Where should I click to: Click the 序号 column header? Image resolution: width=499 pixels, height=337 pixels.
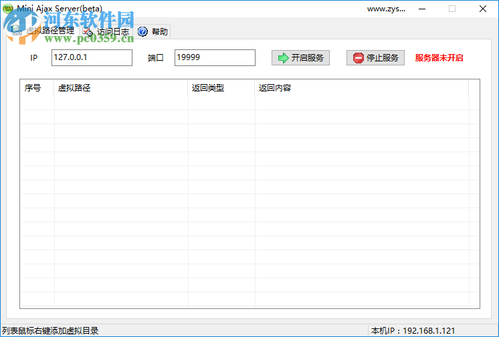(x=37, y=88)
